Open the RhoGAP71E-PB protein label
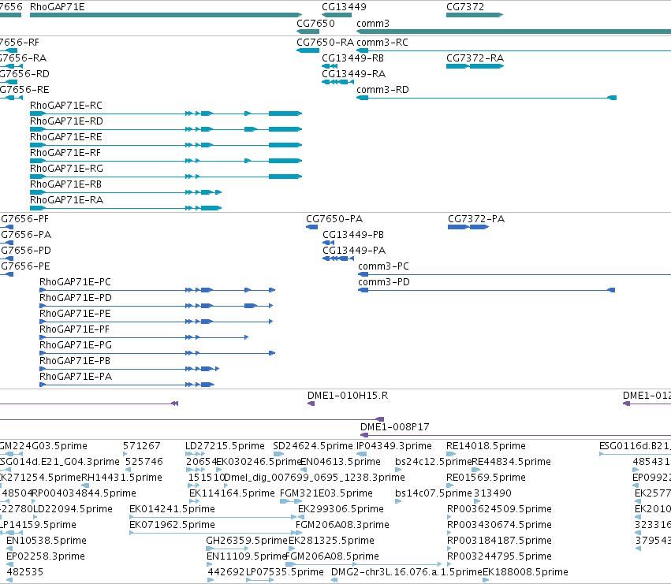 coord(74,361)
